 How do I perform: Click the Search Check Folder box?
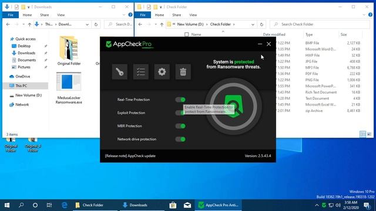tap(320, 24)
